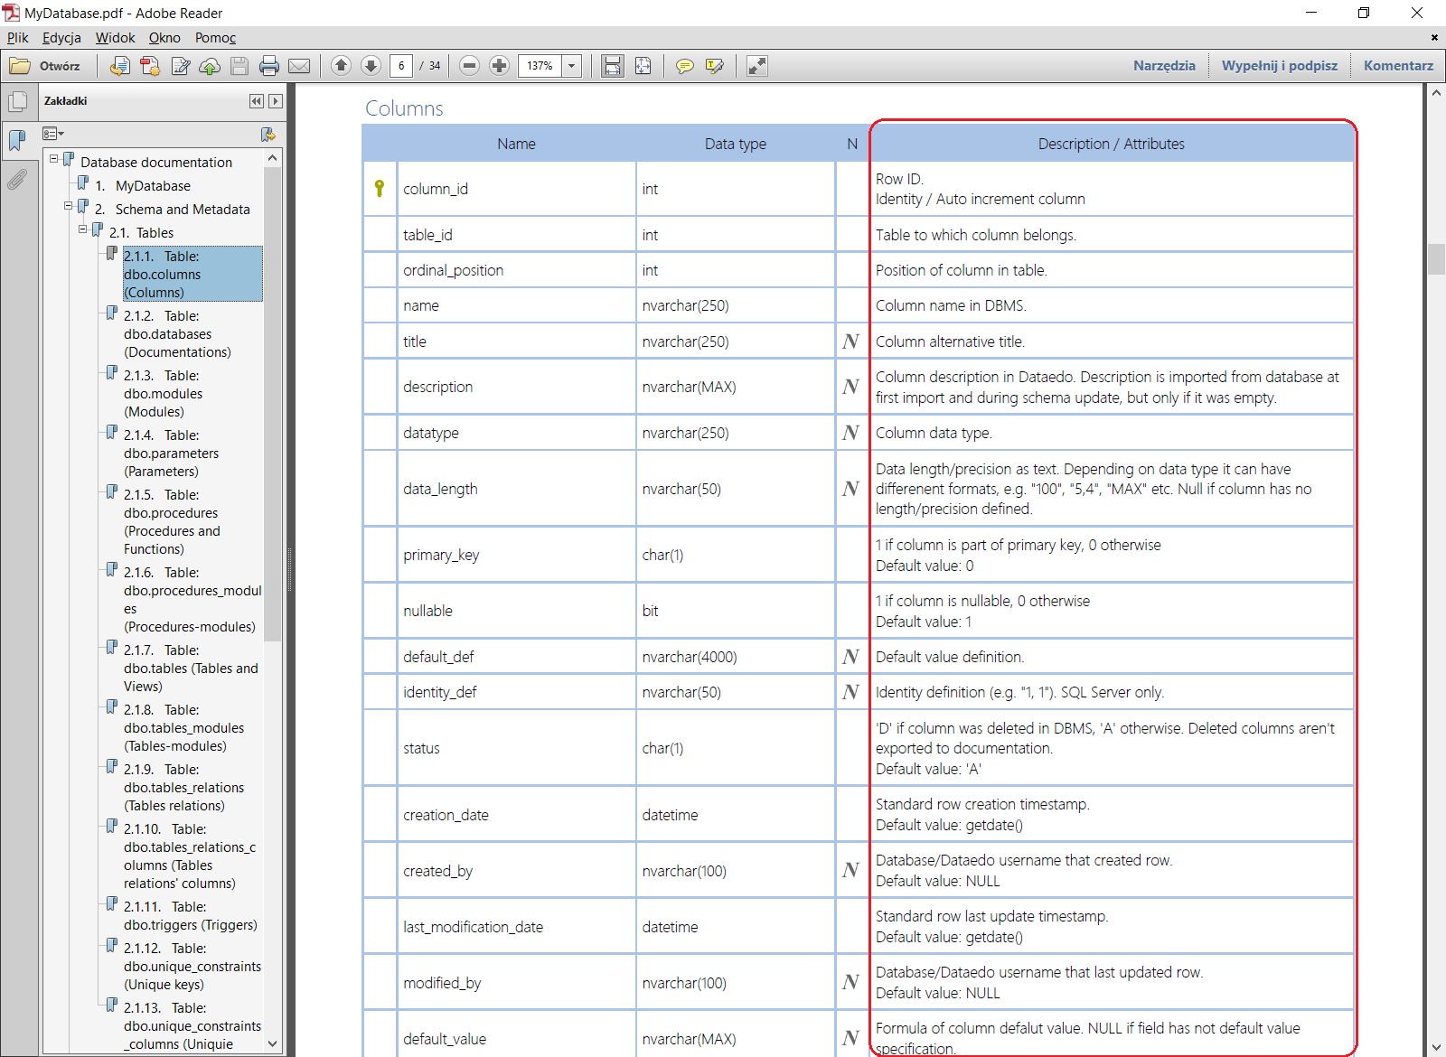This screenshot has height=1057, width=1446.
Task: Open the Komentarz pane
Action: pos(1397,66)
